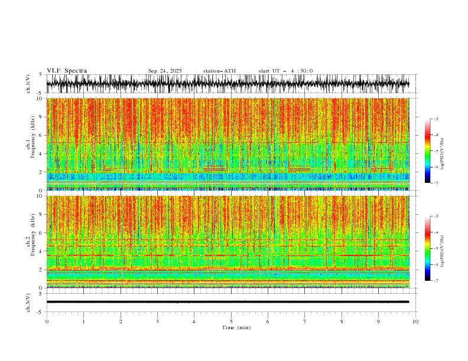The image size is (468, 361).
Task: Click the ch.1 spectrogram panel
Action: [x=227, y=144]
